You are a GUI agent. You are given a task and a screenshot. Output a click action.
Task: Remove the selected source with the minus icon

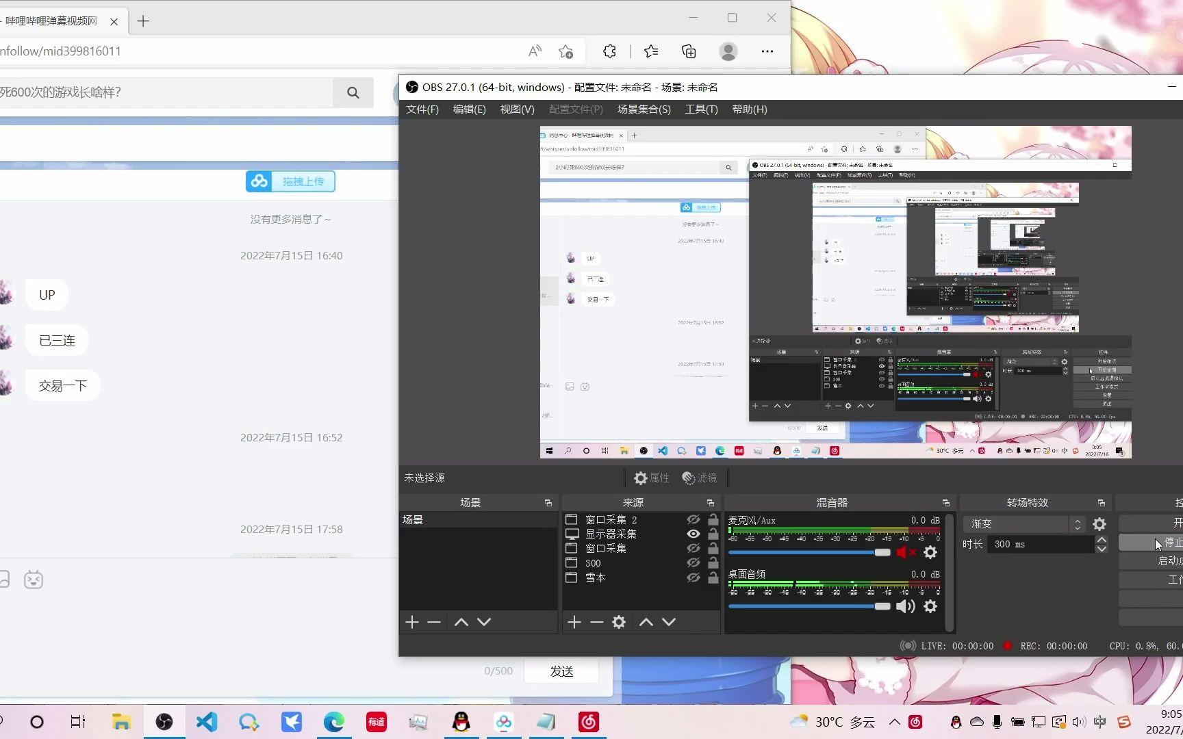(597, 622)
